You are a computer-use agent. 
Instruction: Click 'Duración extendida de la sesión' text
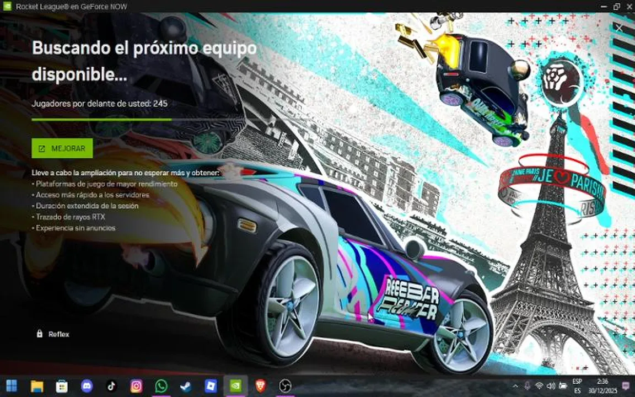click(x=87, y=206)
